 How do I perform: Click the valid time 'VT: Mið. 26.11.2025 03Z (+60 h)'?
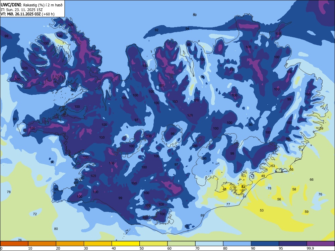[27, 14]
